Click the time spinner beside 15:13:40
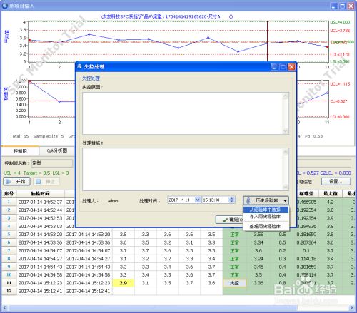Screen dimensions: 357x313 [x=231, y=200]
